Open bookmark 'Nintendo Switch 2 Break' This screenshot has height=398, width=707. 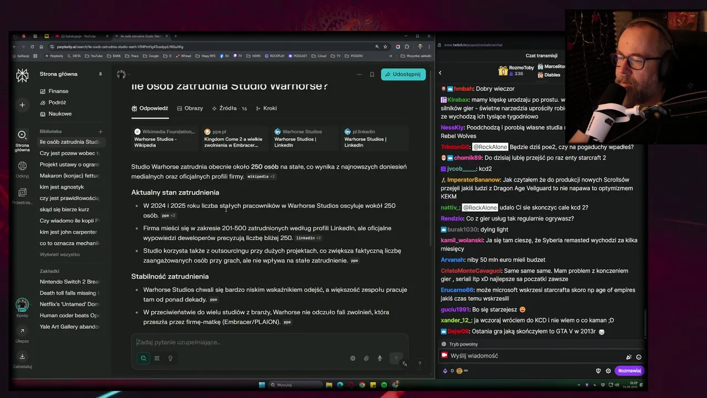[x=70, y=282]
